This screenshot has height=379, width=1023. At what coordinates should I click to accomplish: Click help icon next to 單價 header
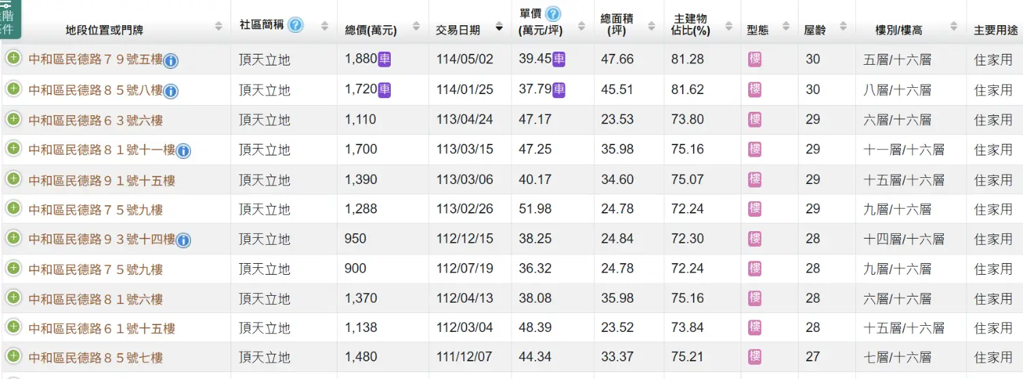click(553, 14)
